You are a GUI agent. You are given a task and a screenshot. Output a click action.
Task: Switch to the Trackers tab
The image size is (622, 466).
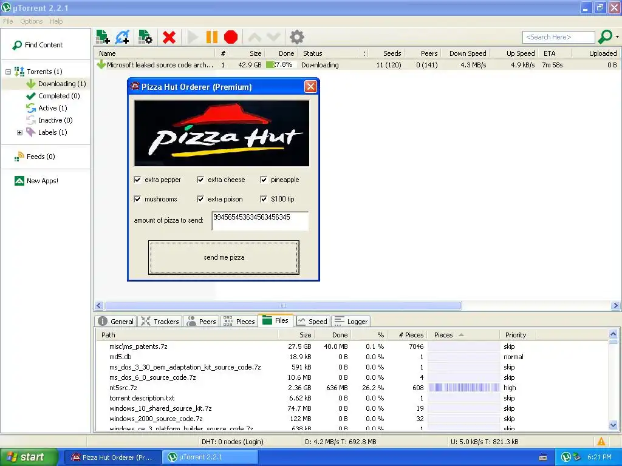[x=160, y=322]
